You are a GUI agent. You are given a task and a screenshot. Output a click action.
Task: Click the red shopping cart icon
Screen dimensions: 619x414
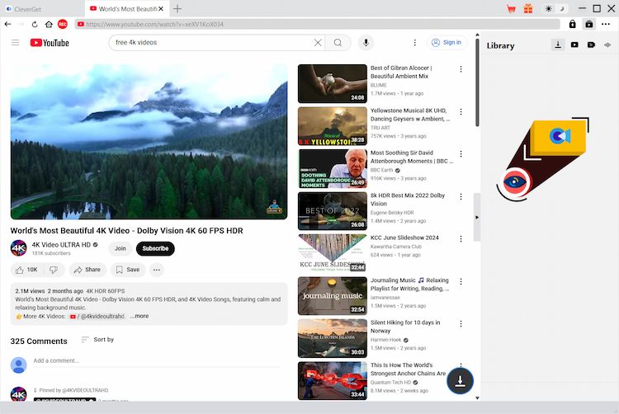(511, 8)
